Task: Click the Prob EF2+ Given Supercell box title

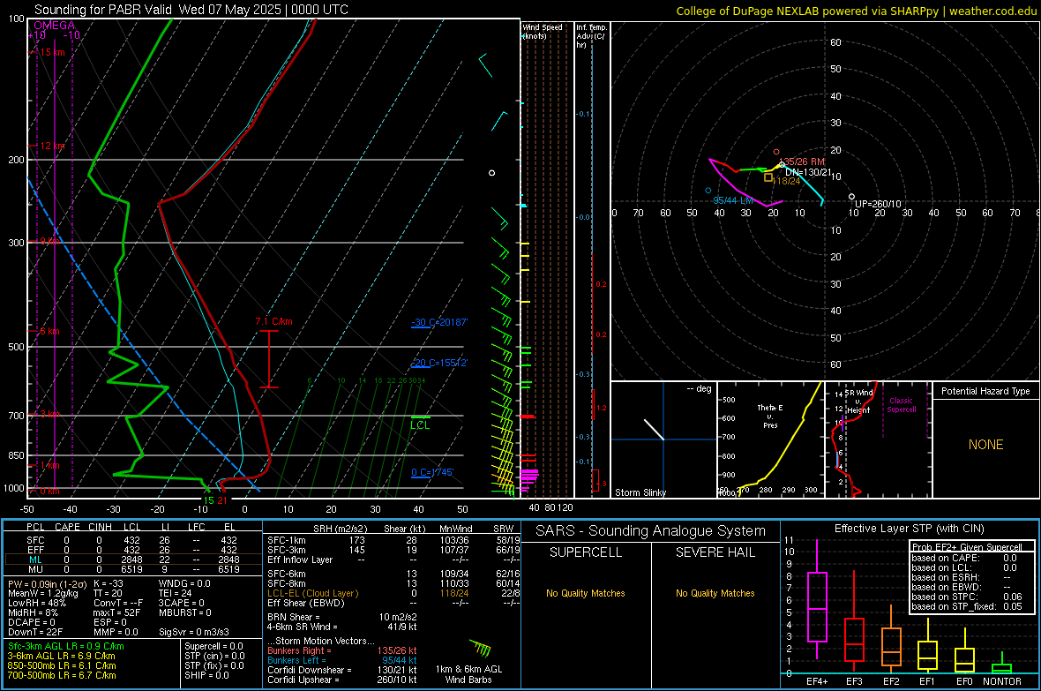Action: click(x=967, y=547)
